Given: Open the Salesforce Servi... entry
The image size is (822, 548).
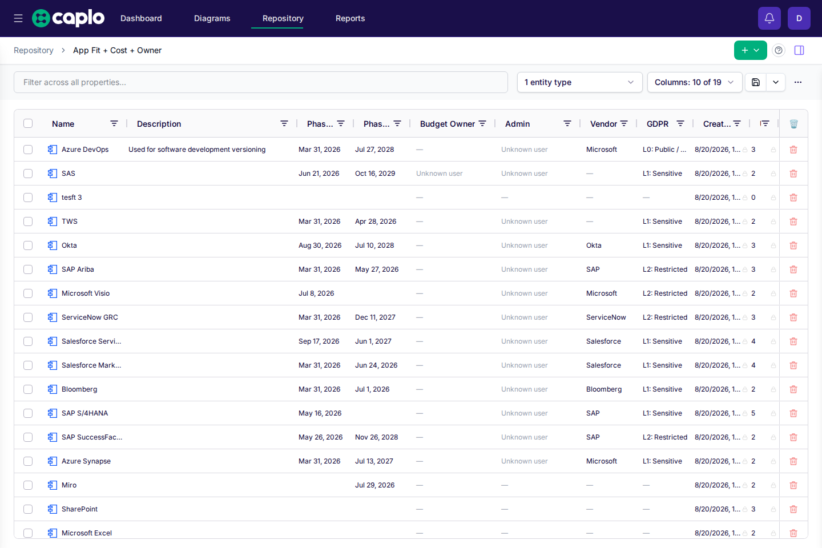Looking at the screenshot, I should (x=91, y=341).
